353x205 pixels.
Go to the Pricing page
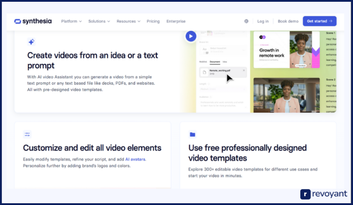[x=153, y=21]
